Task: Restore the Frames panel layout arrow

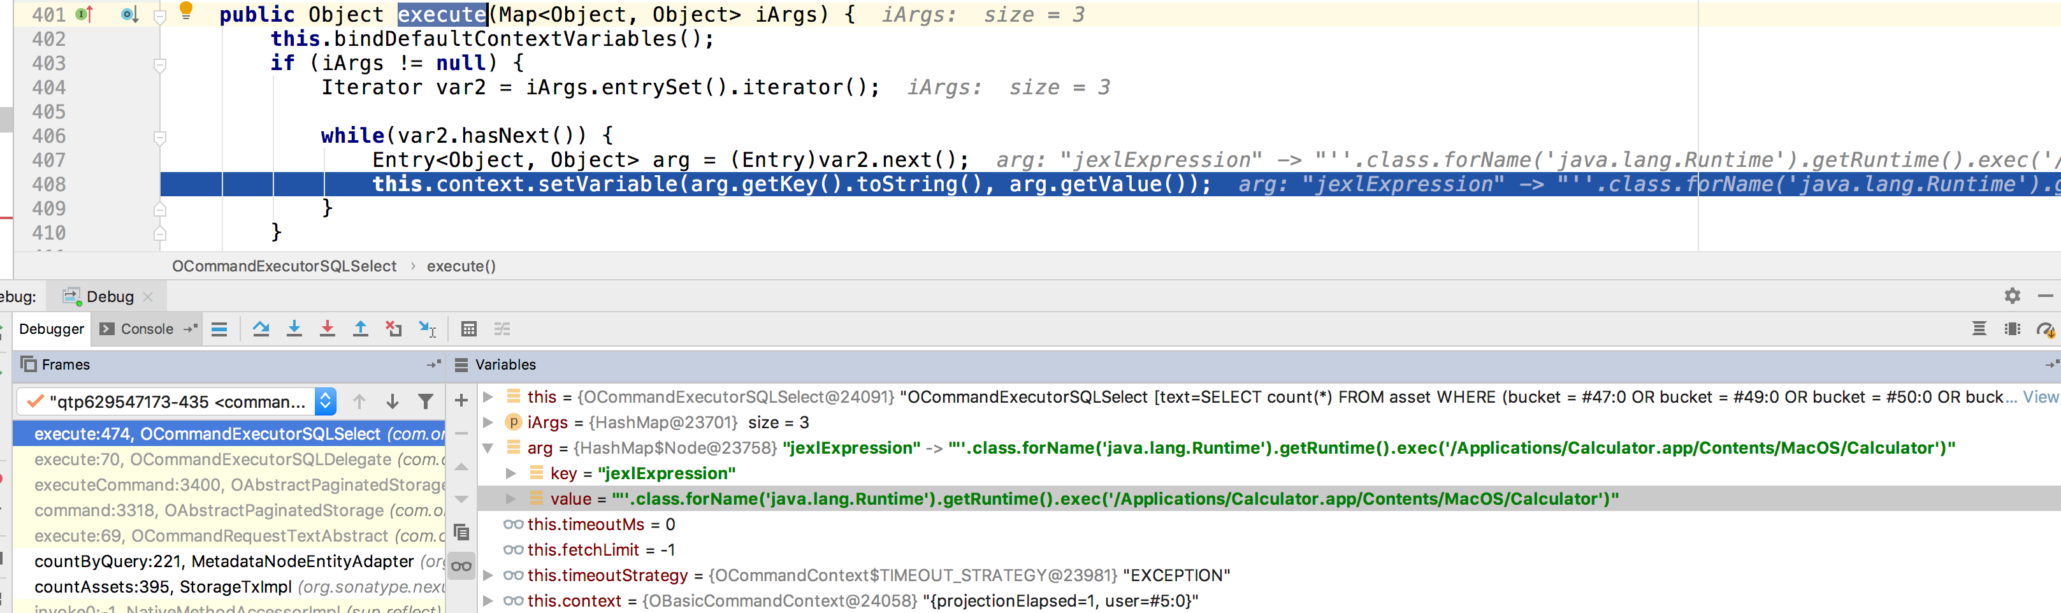Action: click(433, 364)
